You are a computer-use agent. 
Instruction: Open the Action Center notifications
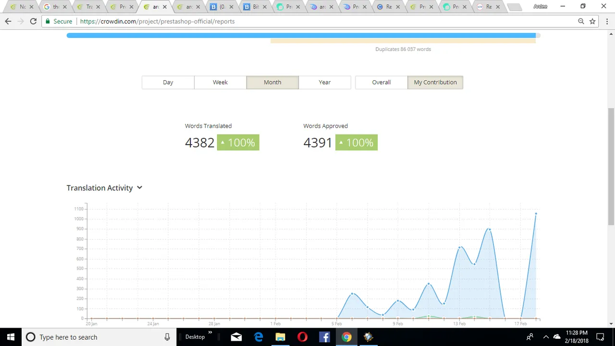click(600, 337)
